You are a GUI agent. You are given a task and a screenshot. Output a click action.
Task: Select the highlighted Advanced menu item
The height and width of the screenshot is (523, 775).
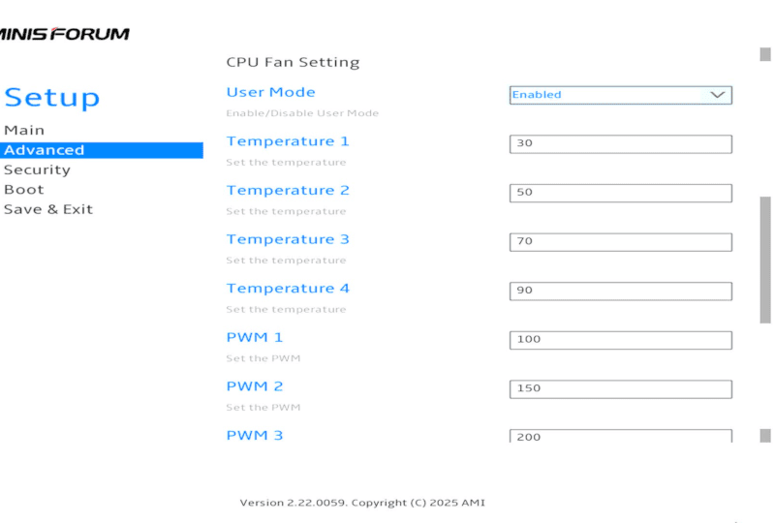pos(44,150)
